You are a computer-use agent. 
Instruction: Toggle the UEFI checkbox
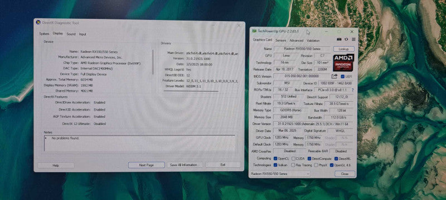tap(342, 77)
